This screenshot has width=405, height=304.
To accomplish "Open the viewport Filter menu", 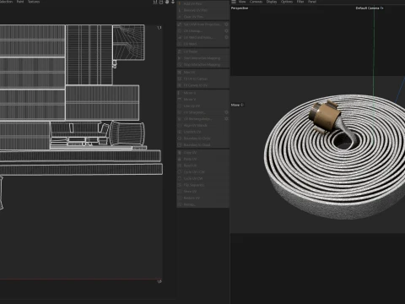I will 300,2.
